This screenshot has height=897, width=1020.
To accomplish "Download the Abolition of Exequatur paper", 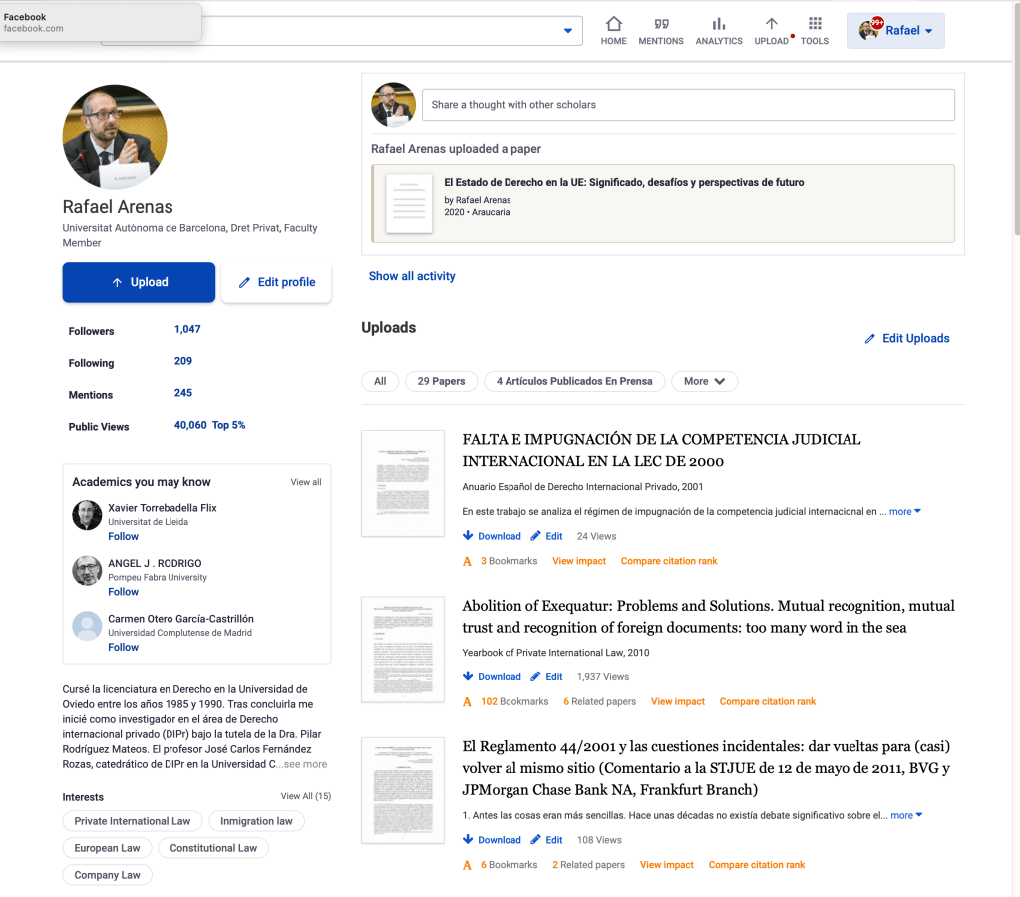I will pyautogui.click(x=492, y=676).
